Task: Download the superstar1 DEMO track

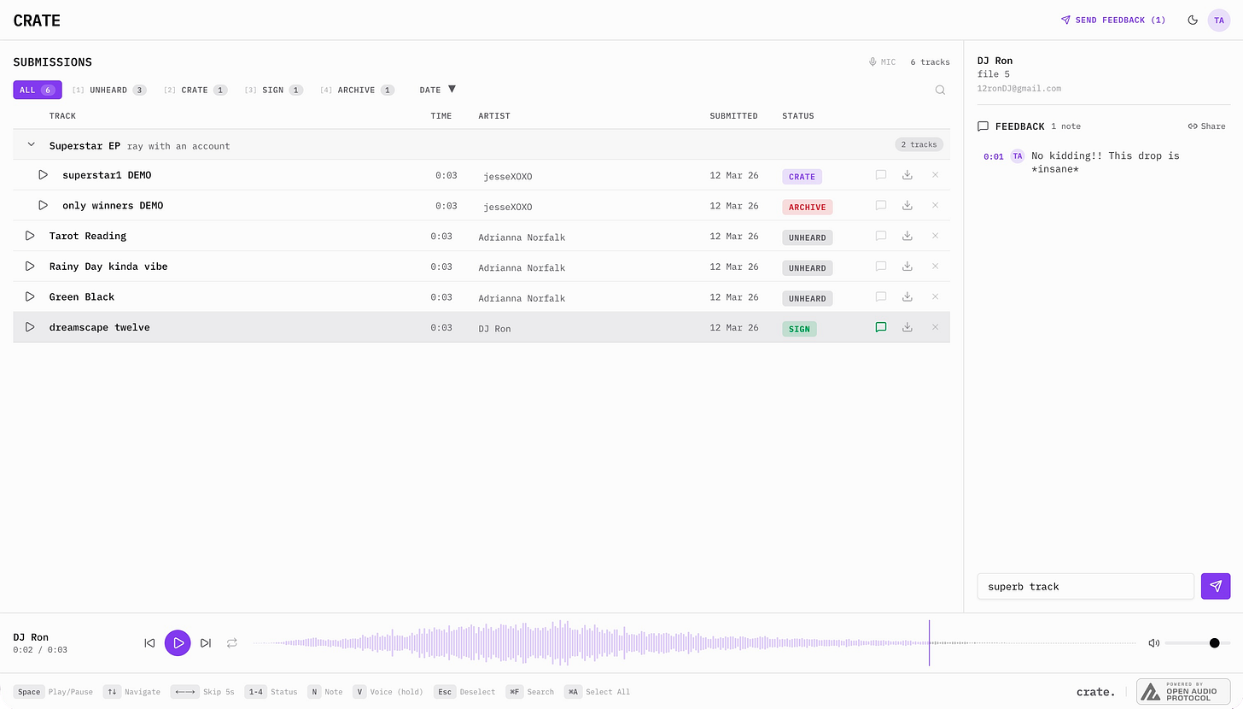Action: tap(907, 175)
